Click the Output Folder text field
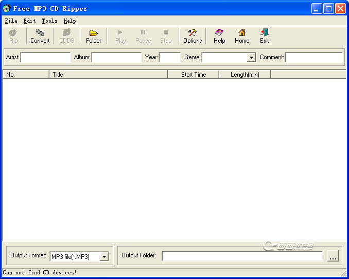The width and height of the screenshot is (349, 279). pyautogui.click(x=242, y=256)
